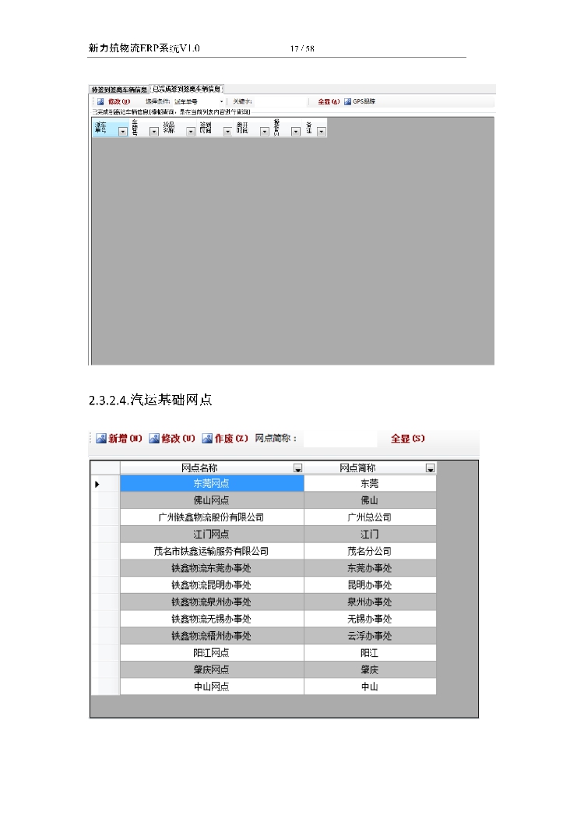The image size is (584, 826).
Task: Select the 铁鑫物流泉州办事处 cell
Action: (212, 602)
